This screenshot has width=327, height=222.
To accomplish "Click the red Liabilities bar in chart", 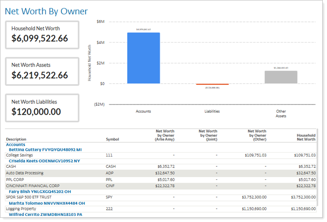I will click(213, 84).
